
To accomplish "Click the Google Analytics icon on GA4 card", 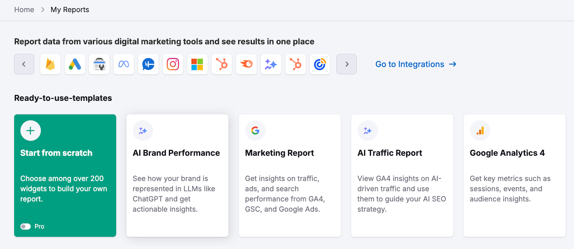I will click(x=480, y=131).
